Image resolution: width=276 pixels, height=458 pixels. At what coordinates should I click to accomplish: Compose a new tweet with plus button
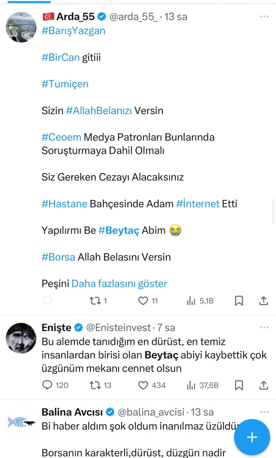[x=252, y=437]
